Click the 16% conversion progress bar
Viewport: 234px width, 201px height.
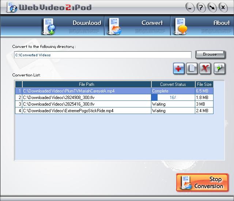[x=173, y=98]
